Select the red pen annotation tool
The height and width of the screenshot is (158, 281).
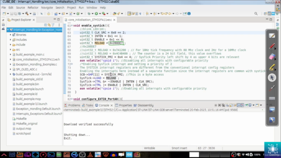272,46
